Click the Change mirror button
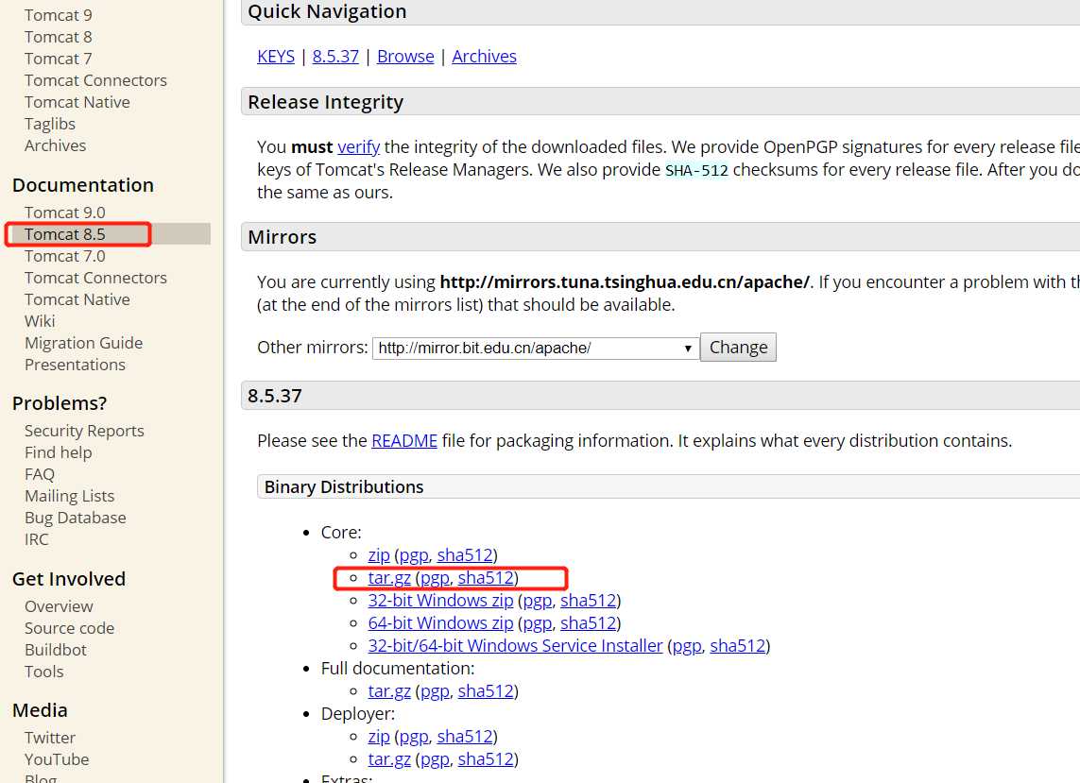1080x783 pixels. [x=738, y=347]
